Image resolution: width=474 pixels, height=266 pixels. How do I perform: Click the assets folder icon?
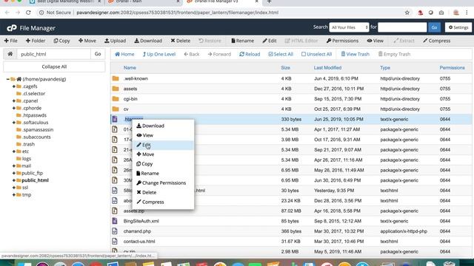coord(116,89)
